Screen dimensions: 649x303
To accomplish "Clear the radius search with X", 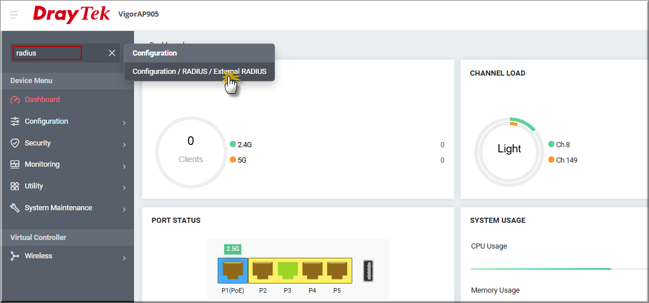I will pyautogui.click(x=112, y=53).
